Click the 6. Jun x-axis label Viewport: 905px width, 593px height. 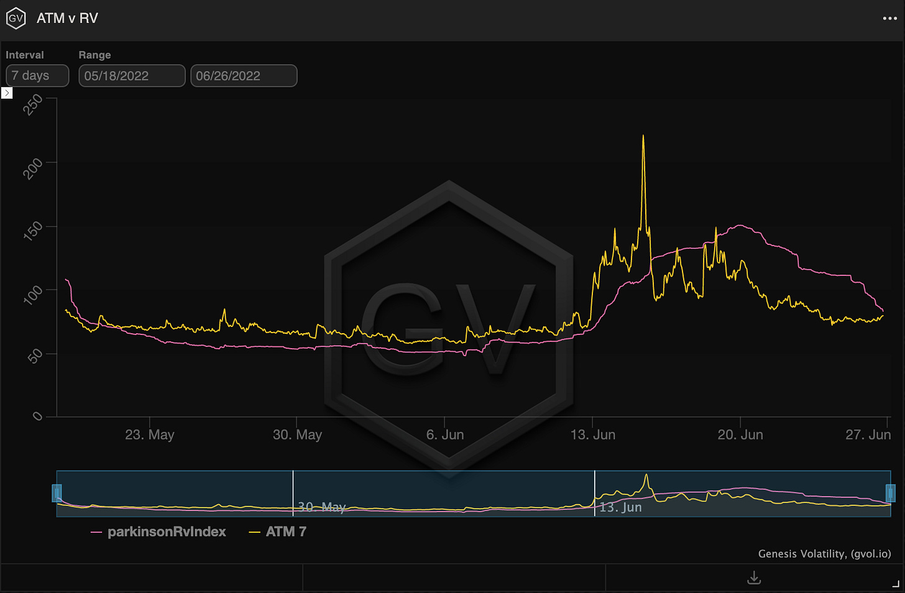(445, 434)
